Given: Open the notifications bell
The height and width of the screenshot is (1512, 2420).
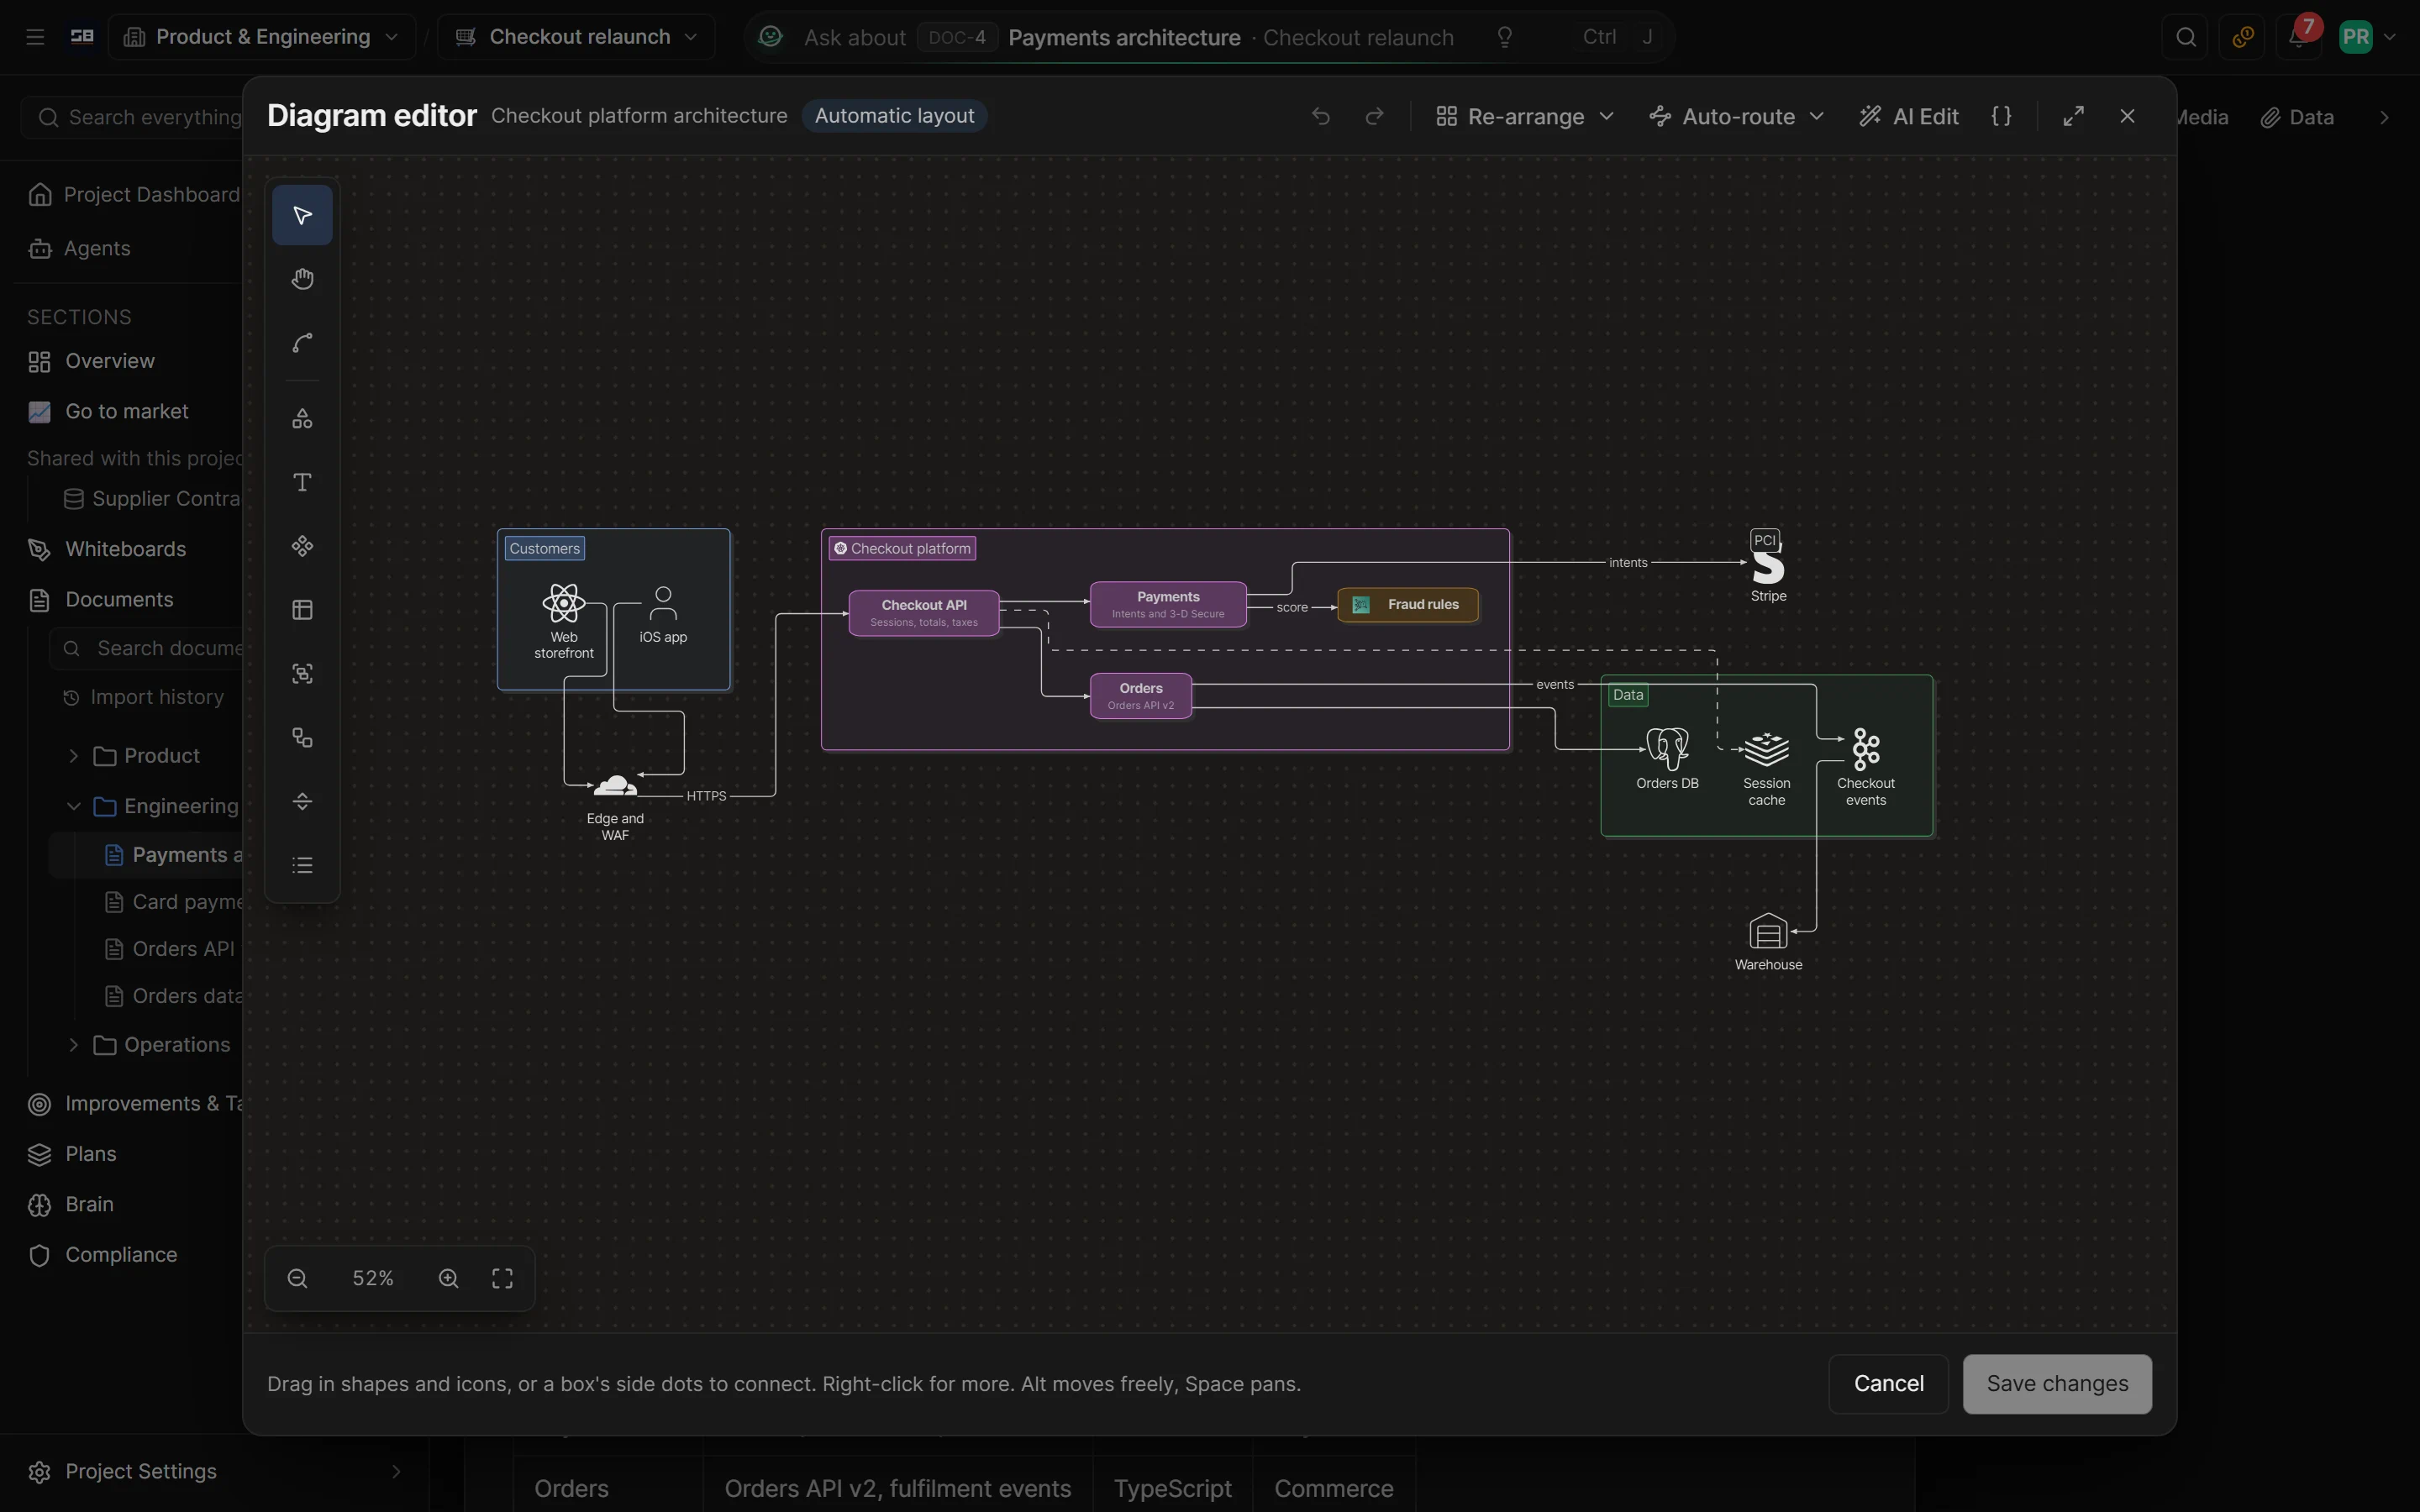Looking at the screenshot, I should point(2298,37).
